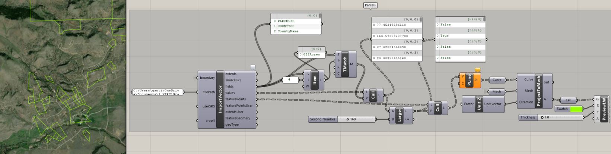This screenshot has height=154, width=611.
Task: Select the orange PLine component
Action: tap(469, 80)
